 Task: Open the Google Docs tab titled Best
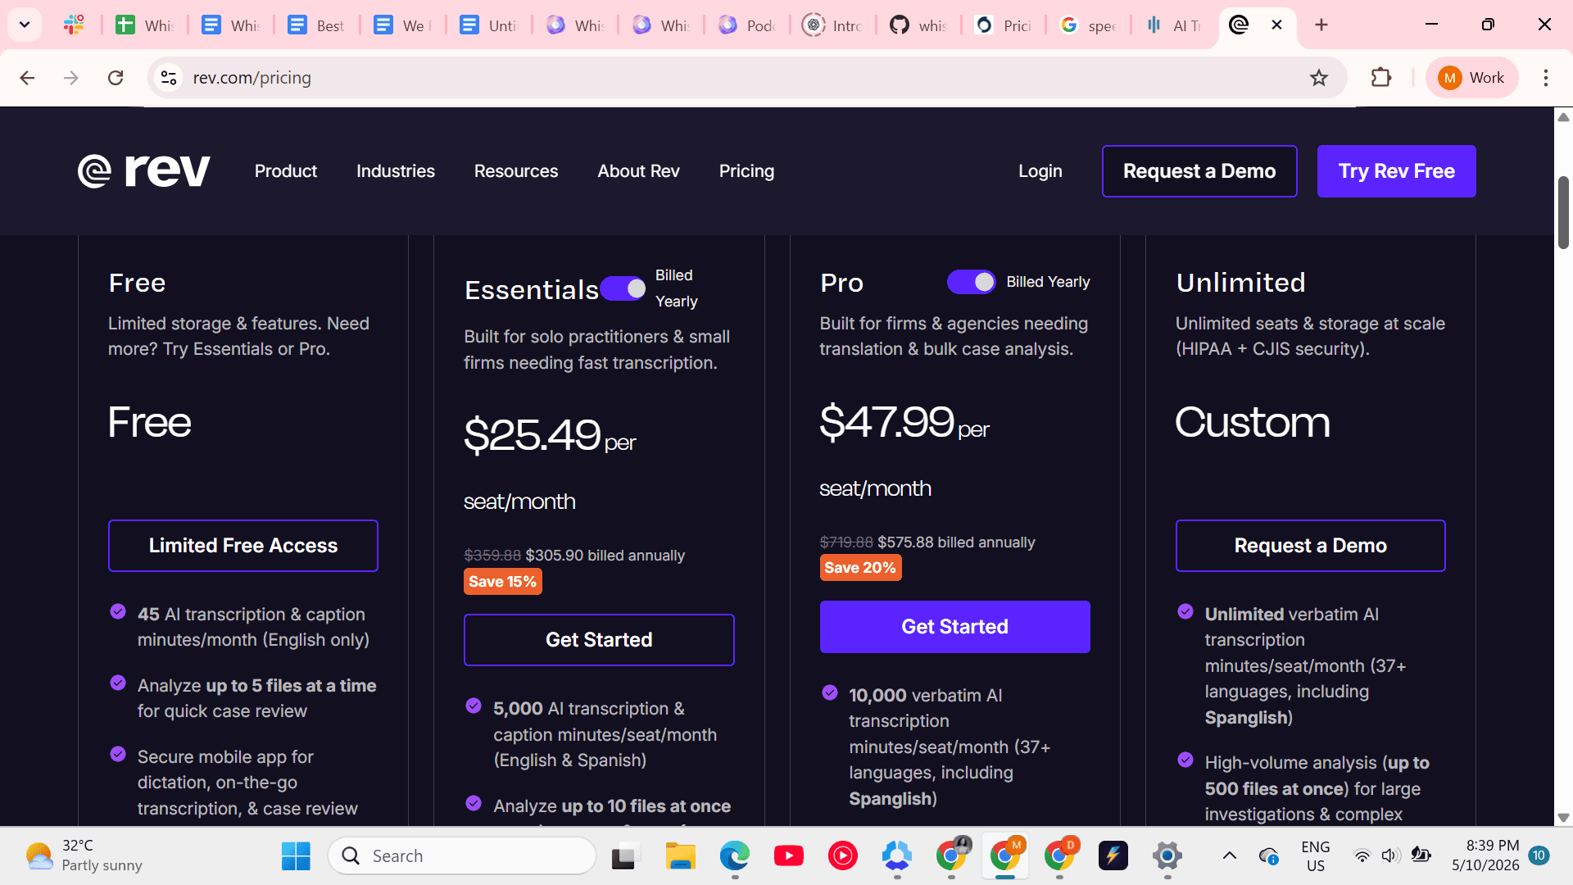[x=316, y=25]
